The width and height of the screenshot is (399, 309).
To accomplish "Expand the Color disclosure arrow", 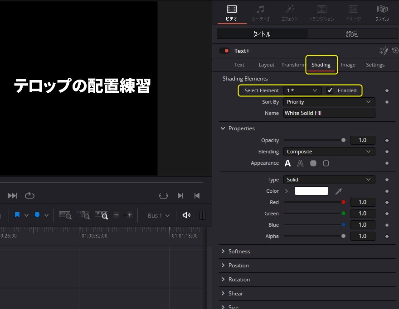I will 287,191.
